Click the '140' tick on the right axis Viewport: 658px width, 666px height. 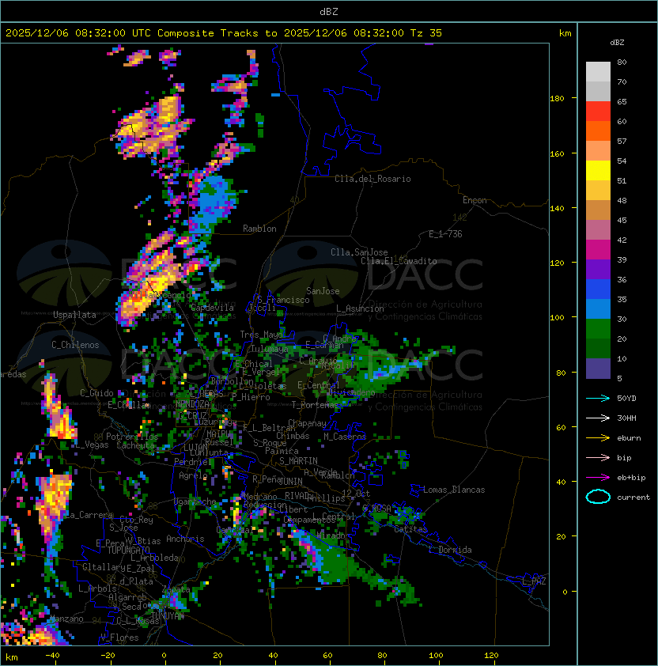[x=557, y=209]
